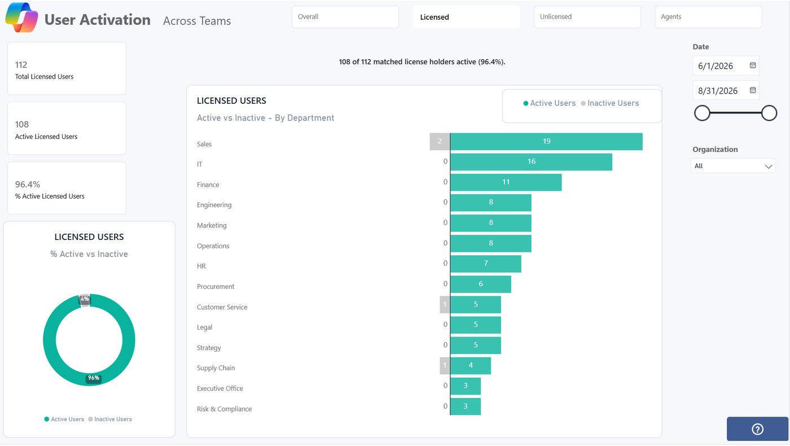790x446 pixels.
Task: Select the Licensed tab
Action: (x=466, y=17)
